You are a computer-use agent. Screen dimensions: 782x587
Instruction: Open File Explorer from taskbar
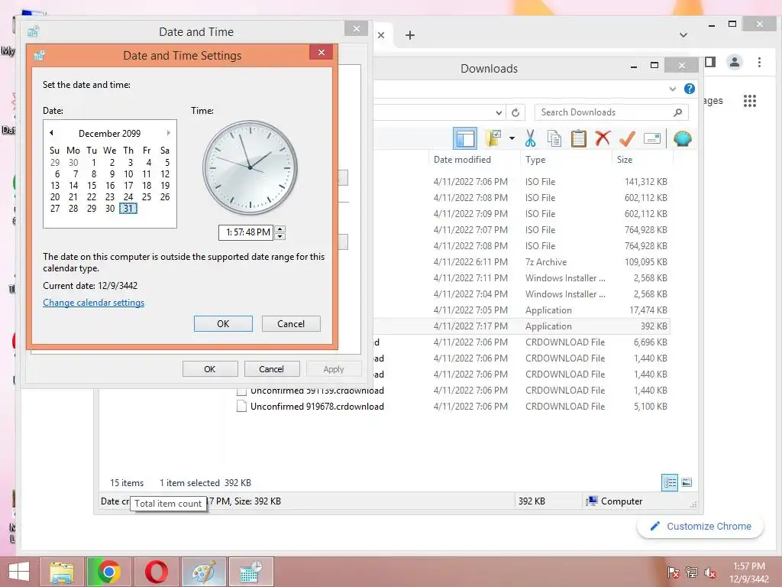pyautogui.click(x=61, y=572)
